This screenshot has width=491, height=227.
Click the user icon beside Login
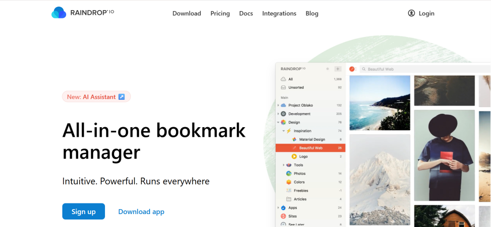point(411,13)
